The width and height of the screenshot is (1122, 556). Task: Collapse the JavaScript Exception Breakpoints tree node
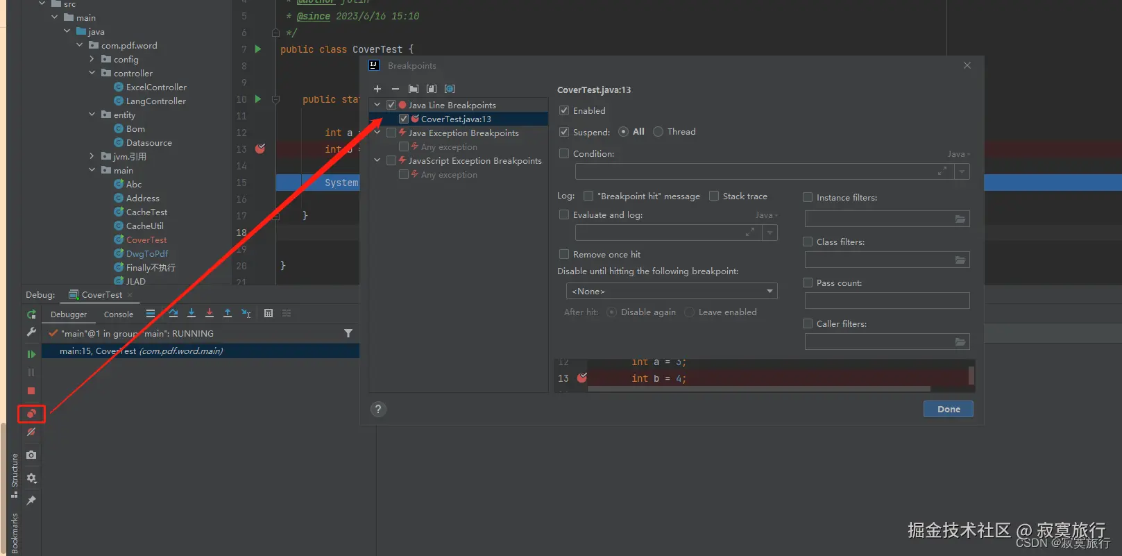377,160
